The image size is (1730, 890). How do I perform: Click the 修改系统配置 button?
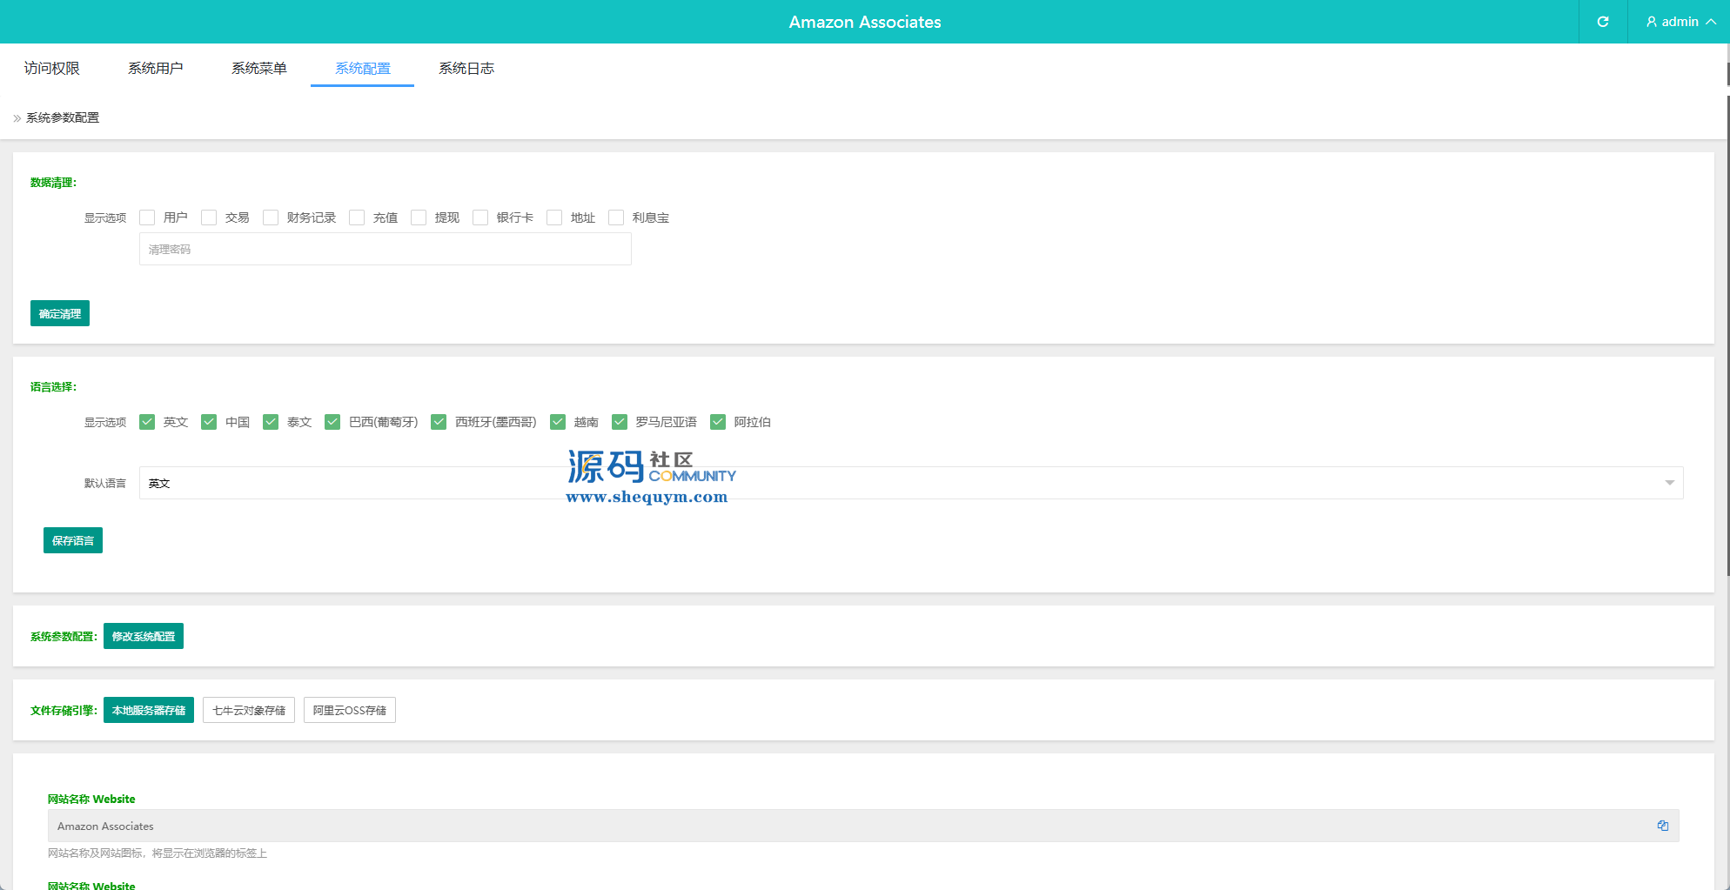point(144,636)
